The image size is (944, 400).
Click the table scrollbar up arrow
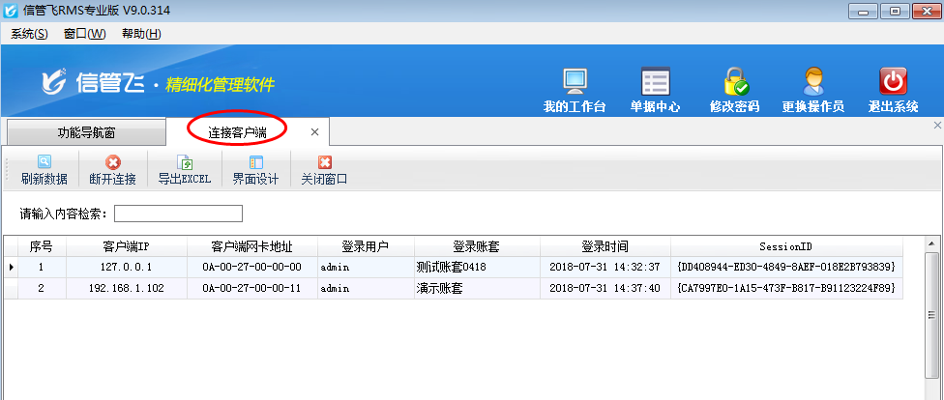click(x=930, y=243)
